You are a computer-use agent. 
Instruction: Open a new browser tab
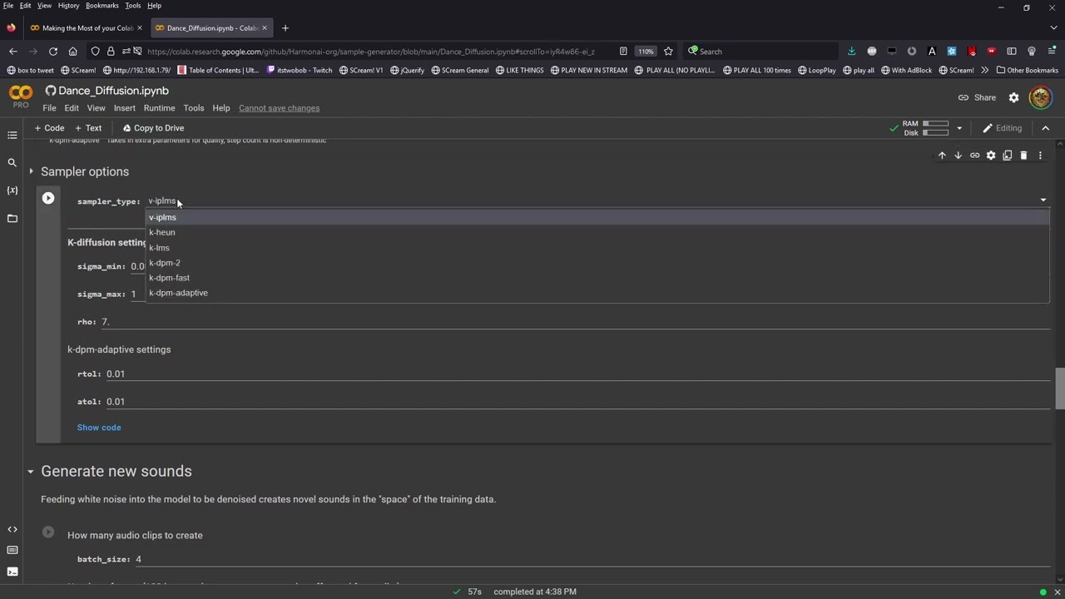click(285, 28)
